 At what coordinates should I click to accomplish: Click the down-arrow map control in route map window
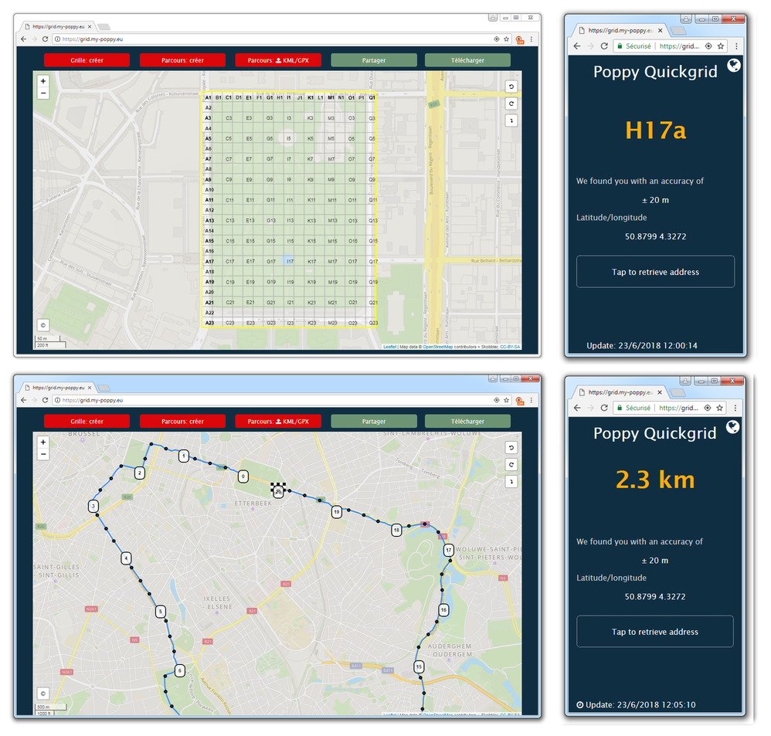[x=511, y=482]
